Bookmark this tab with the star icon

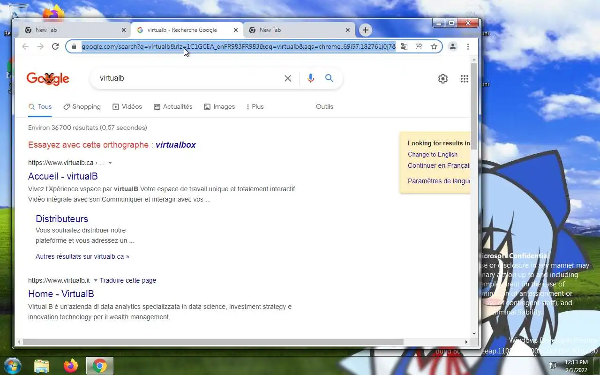434,46
